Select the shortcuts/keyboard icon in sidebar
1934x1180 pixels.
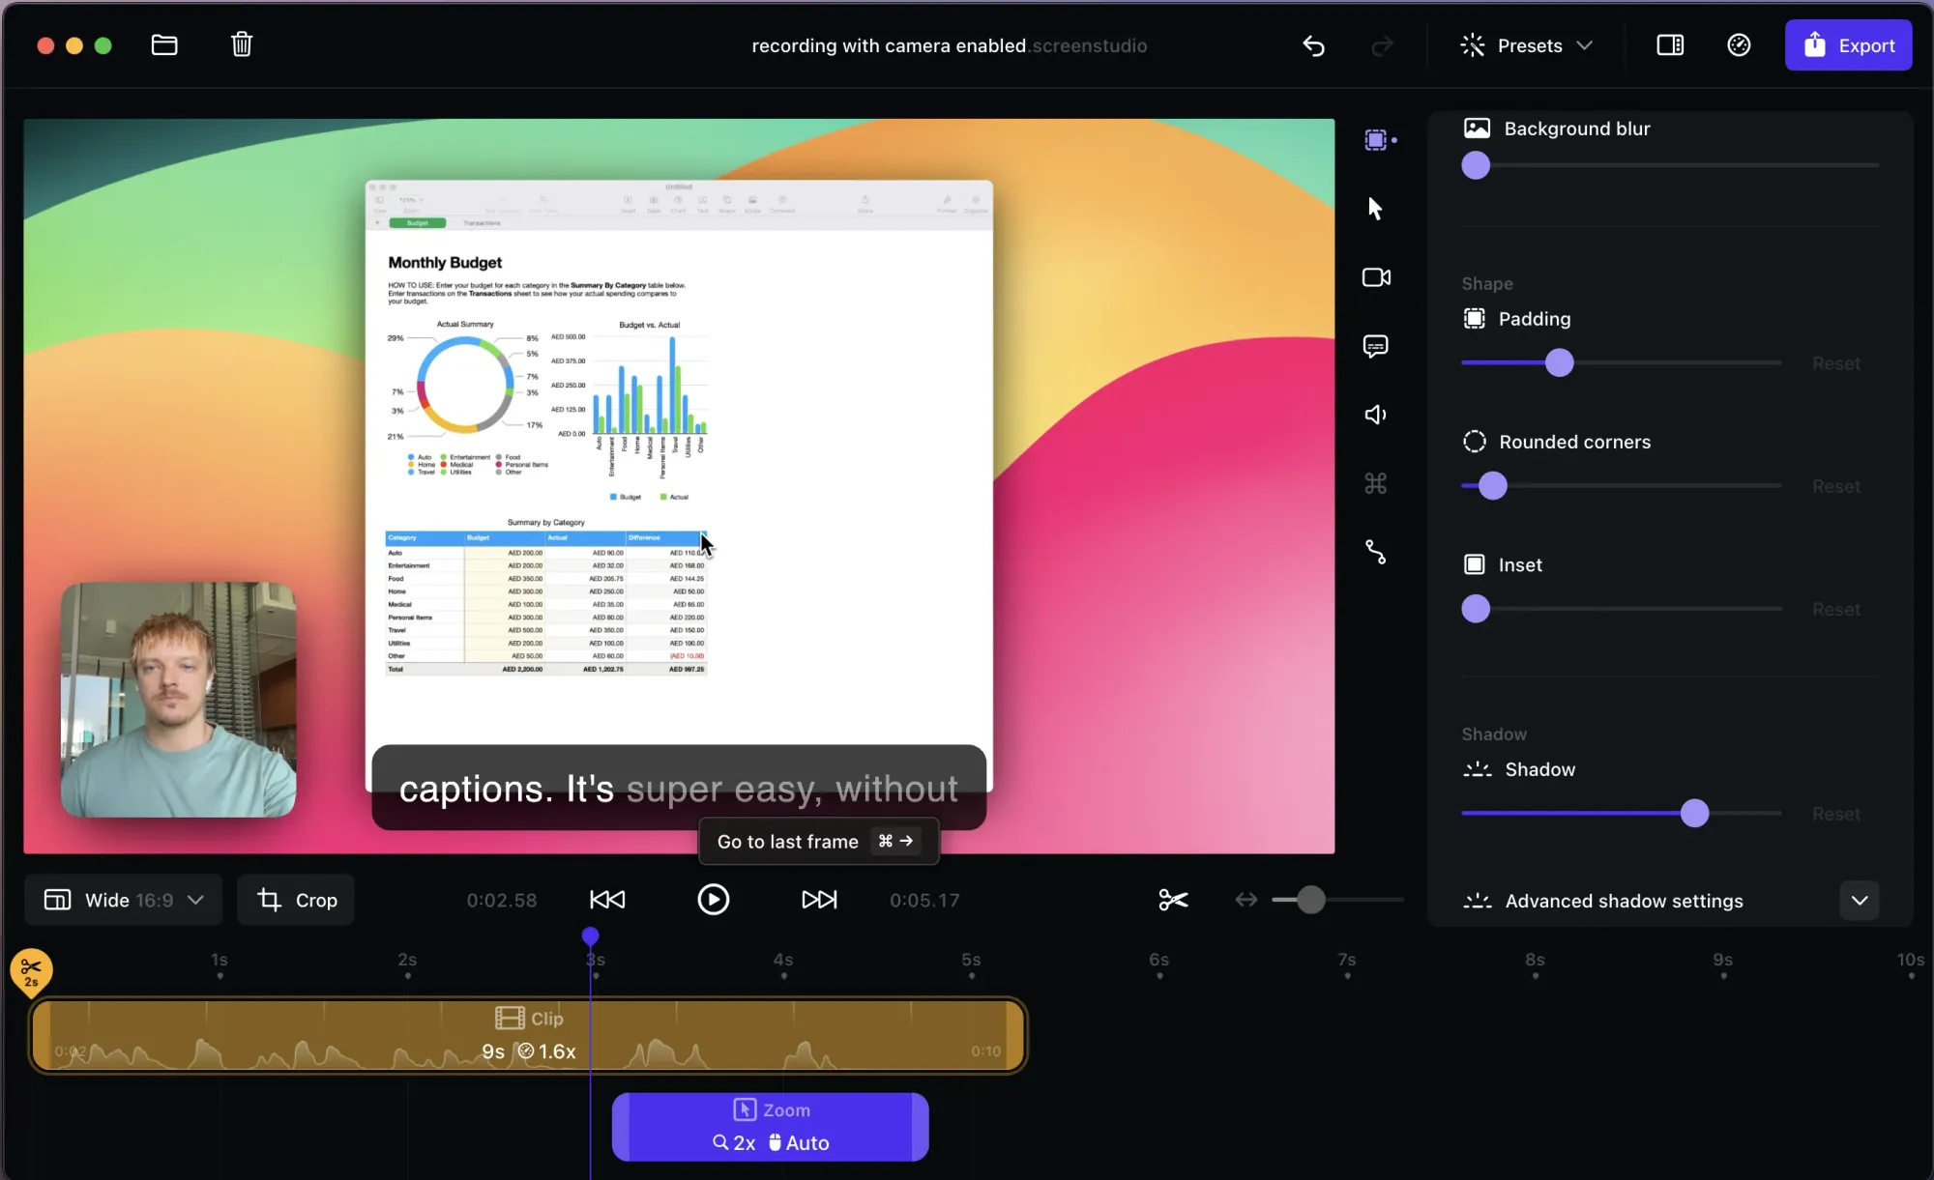coord(1376,483)
